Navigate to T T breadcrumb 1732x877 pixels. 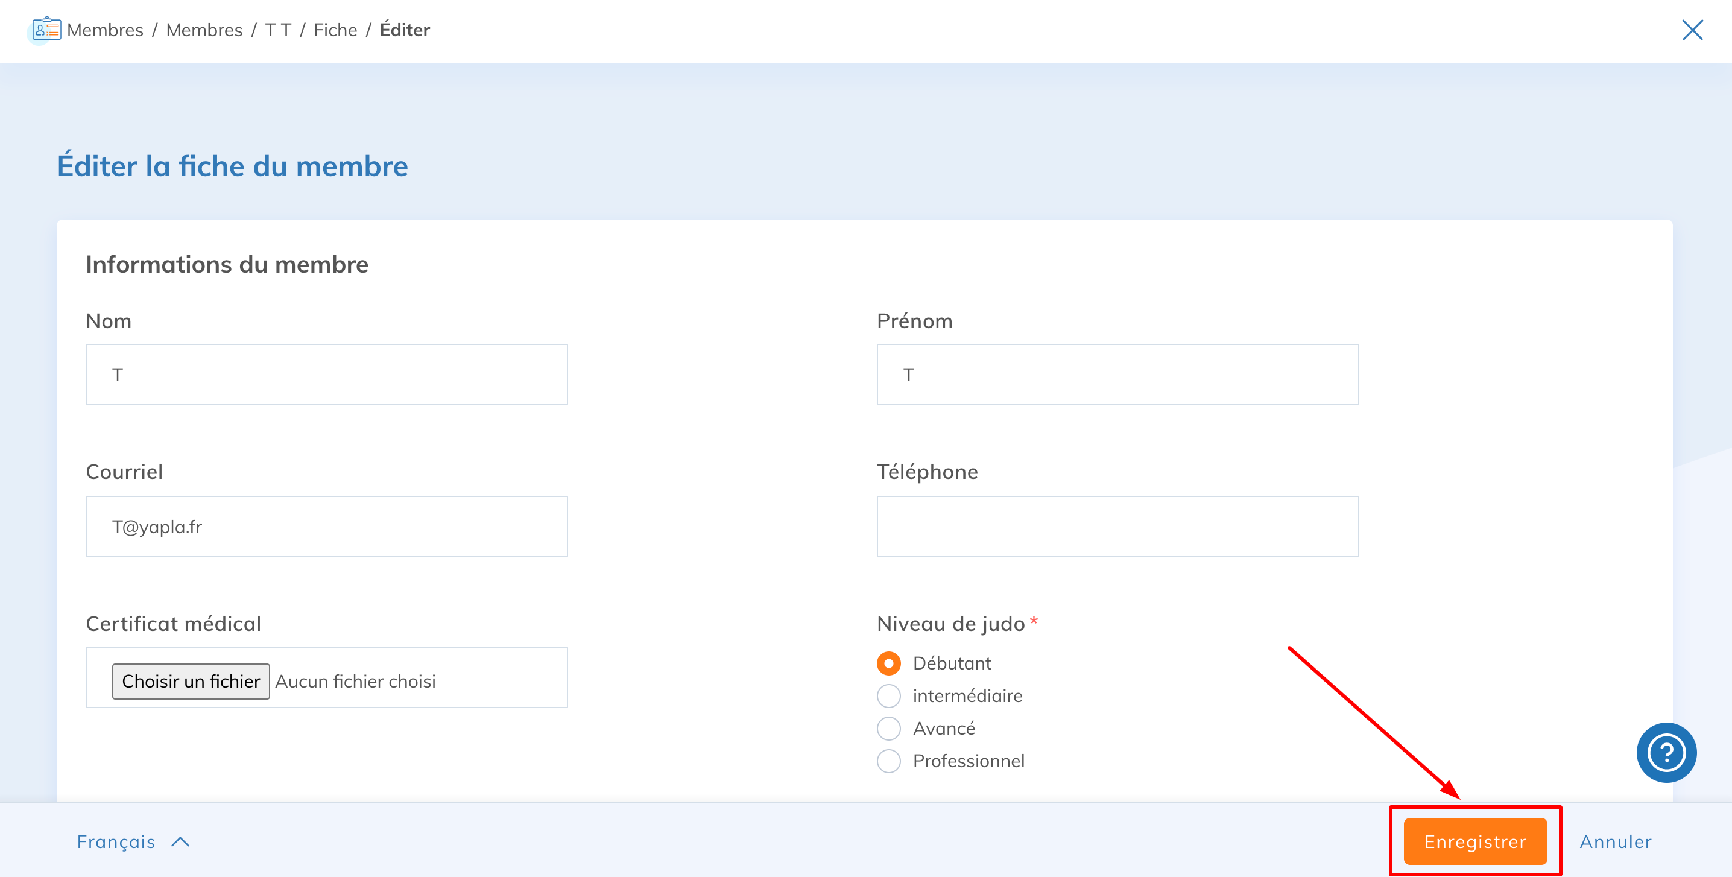(x=277, y=30)
